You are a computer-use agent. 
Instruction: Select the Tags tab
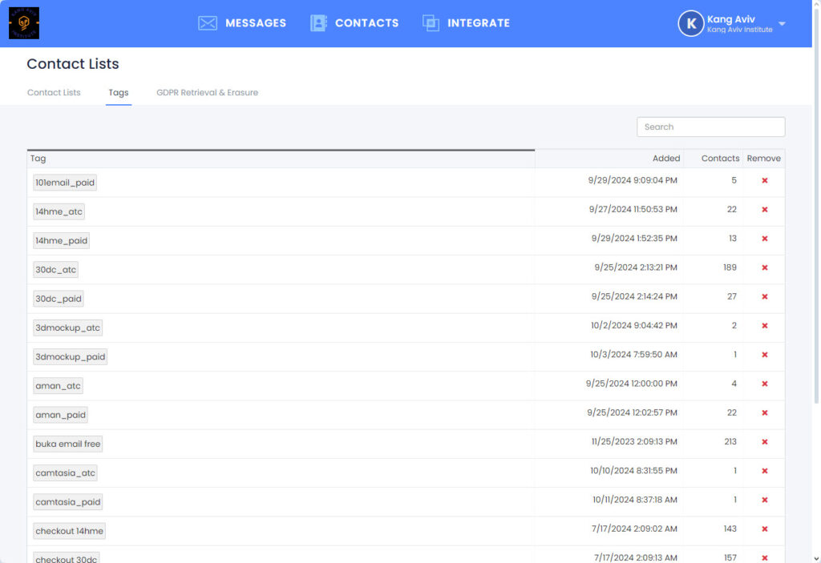coord(118,92)
